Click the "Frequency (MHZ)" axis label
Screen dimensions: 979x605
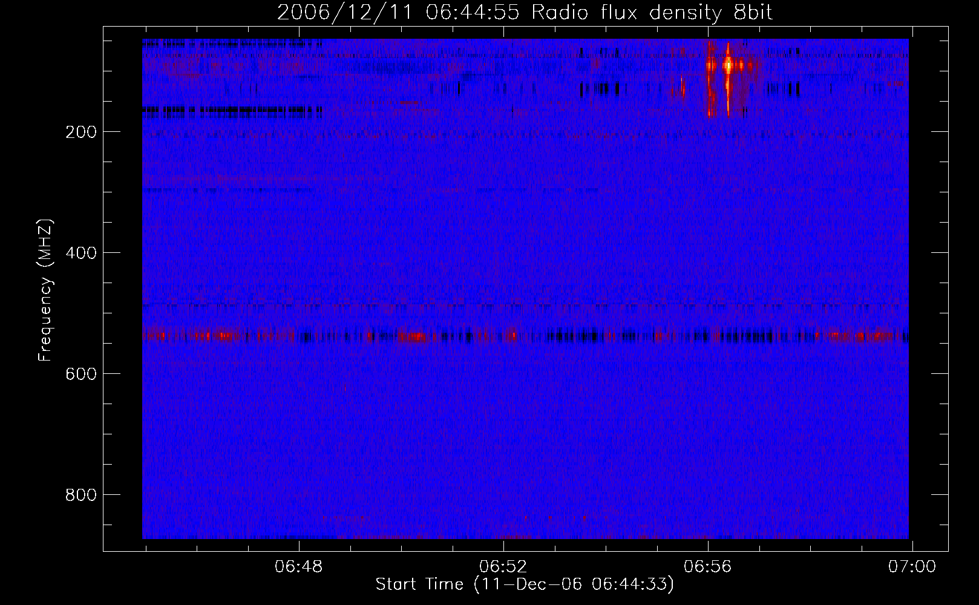click(x=45, y=290)
